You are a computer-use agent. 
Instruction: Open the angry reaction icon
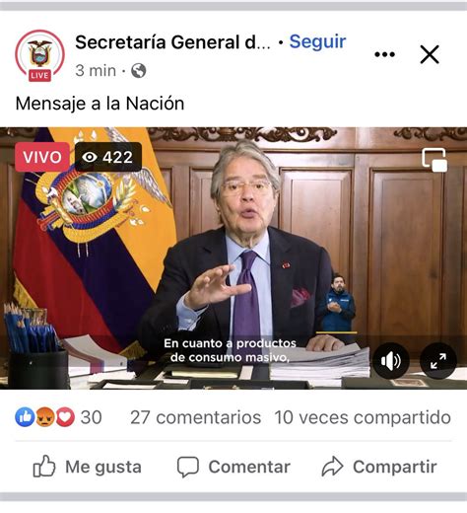tap(45, 417)
